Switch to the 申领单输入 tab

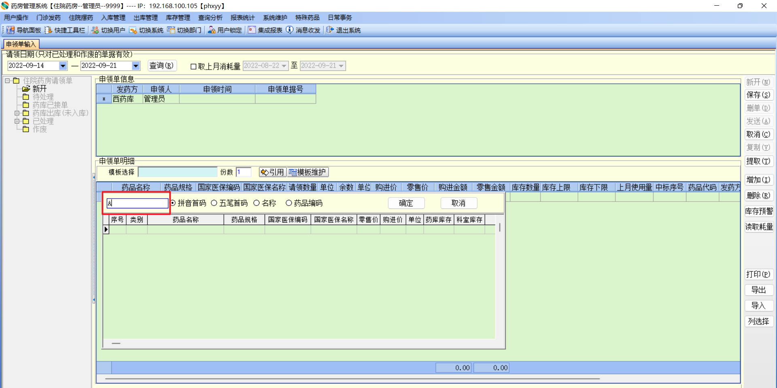pos(21,44)
